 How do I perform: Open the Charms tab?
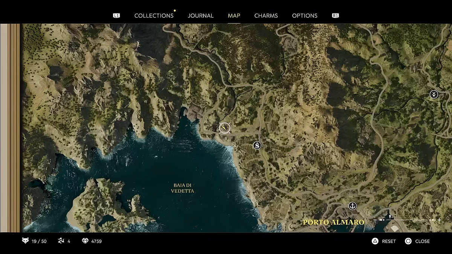coord(266,16)
